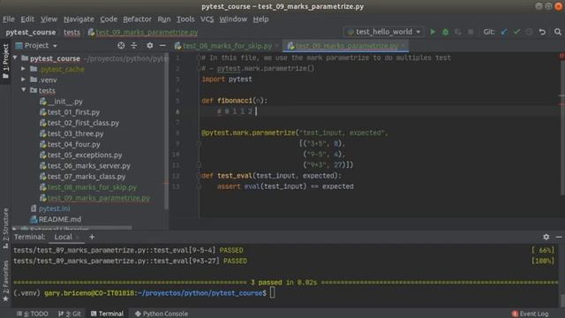Click test_09_marks_parametrize.py breadcrumb

point(143,32)
